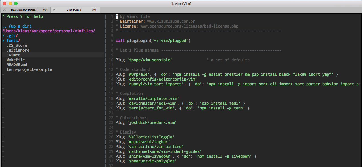Select the vim (Vim) tab
This screenshot has height=167, width=362.
point(76,10)
